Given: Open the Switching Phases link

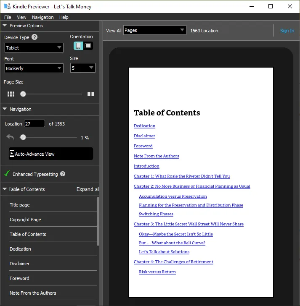Looking at the screenshot, I should pyautogui.click(x=156, y=214).
